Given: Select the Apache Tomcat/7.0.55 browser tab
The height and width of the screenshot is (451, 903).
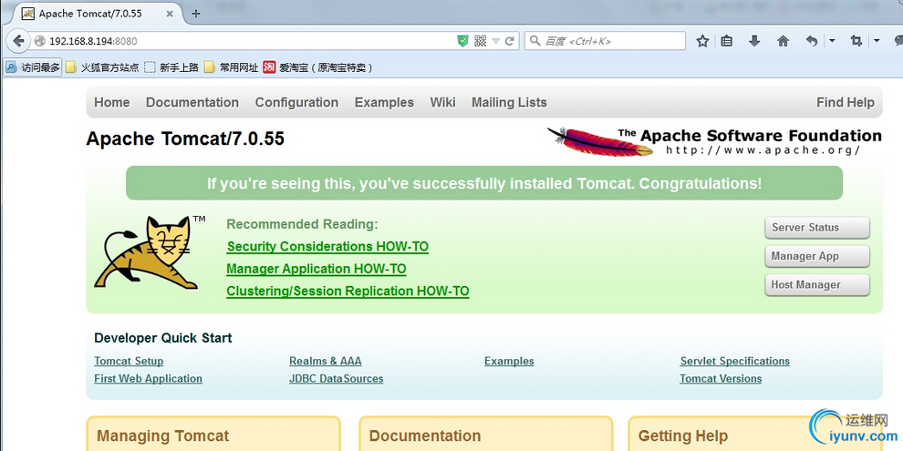Looking at the screenshot, I should [x=99, y=14].
